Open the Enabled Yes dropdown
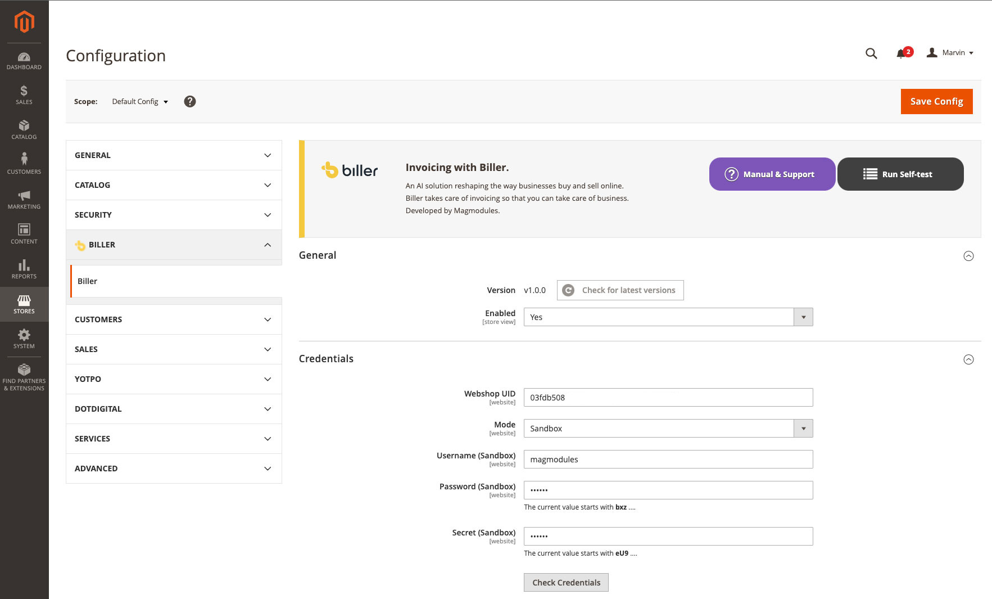Image resolution: width=992 pixels, height=599 pixels. coord(668,317)
